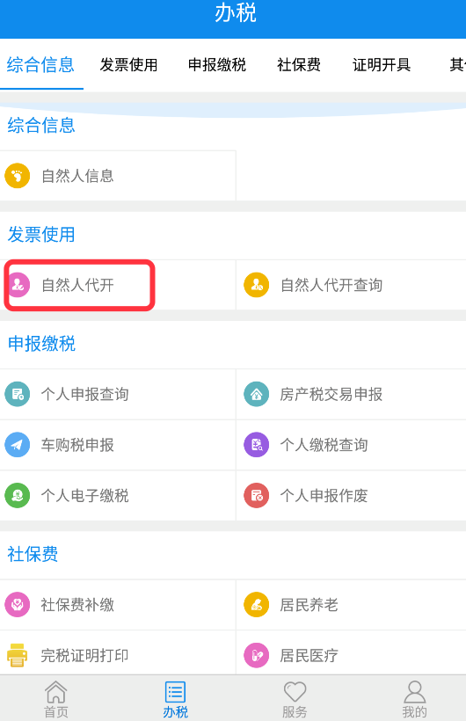Open the 居民养老 entry
This screenshot has width=466, height=721.
point(352,605)
